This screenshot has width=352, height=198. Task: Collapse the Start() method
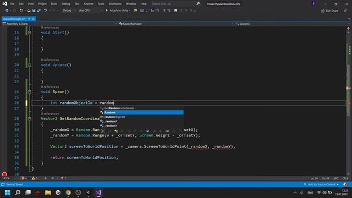point(29,32)
